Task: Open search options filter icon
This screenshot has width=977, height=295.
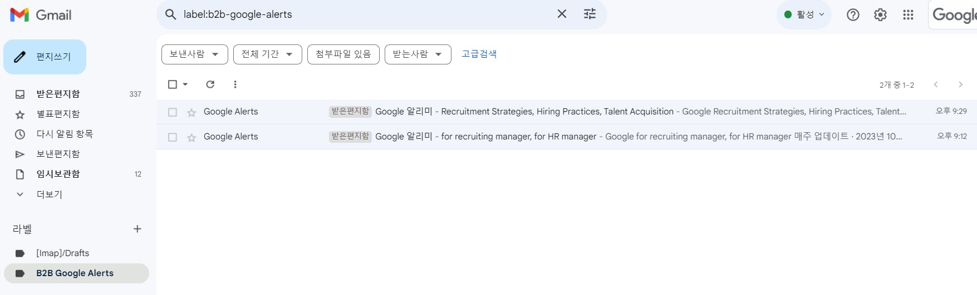Action: pyautogui.click(x=590, y=14)
